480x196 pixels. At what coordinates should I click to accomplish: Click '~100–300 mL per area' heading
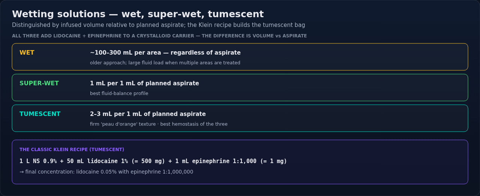[x=165, y=53]
